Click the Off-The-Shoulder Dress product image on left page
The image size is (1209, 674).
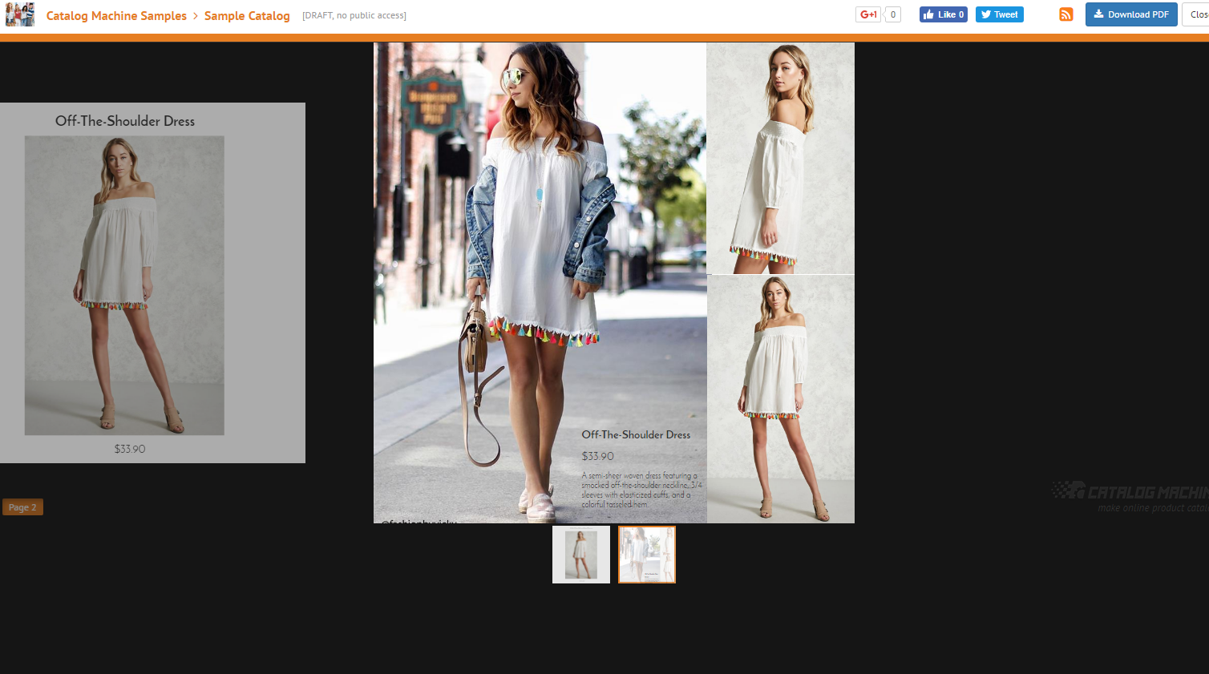124,286
